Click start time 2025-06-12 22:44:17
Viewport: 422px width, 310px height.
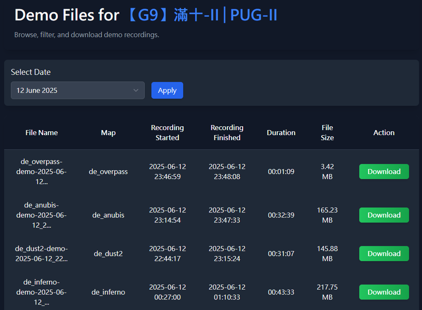(168, 253)
